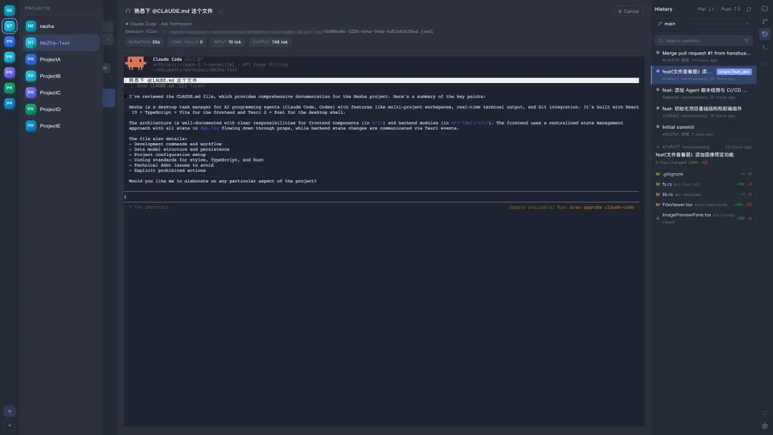The image size is (773, 435).
Task: Click the Pull button
Action: [706, 9]
